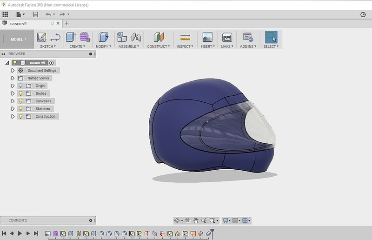Image resolution: width=372 pixels, height=240 pixels.
Task: Toggle Origin folder light bulb
Action: coord(20,86)
